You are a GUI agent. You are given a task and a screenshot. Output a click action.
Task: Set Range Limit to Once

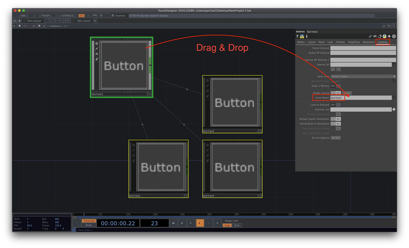[237, 225]
